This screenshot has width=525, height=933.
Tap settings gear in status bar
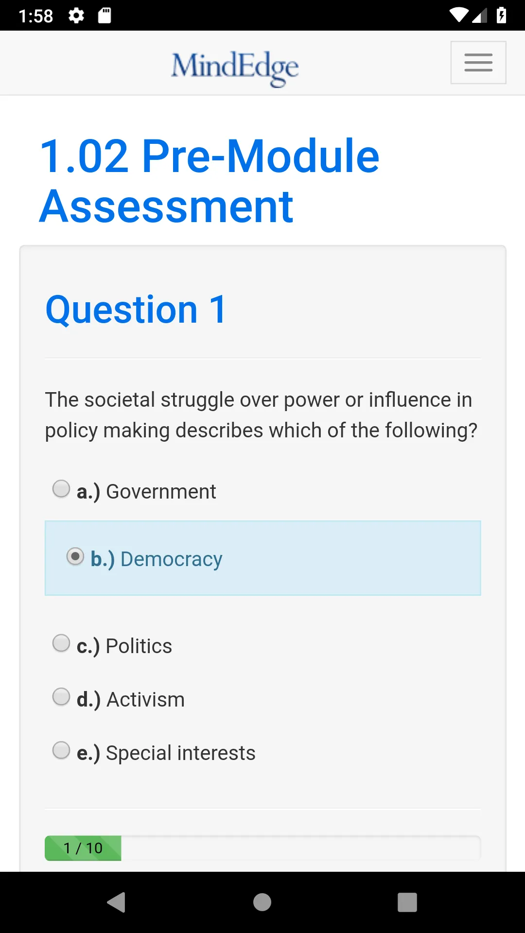pos(76,16)
